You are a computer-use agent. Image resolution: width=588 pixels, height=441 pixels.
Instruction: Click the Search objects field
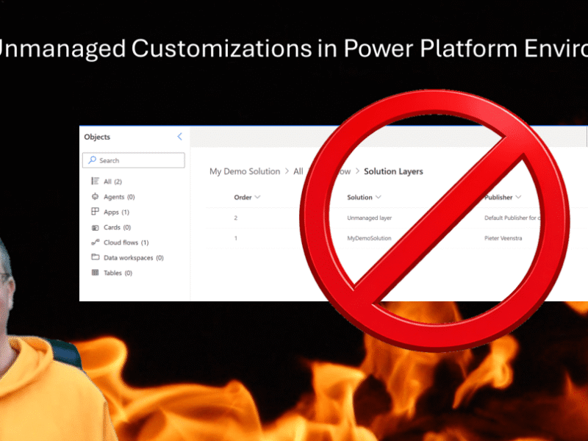(134, 160)
